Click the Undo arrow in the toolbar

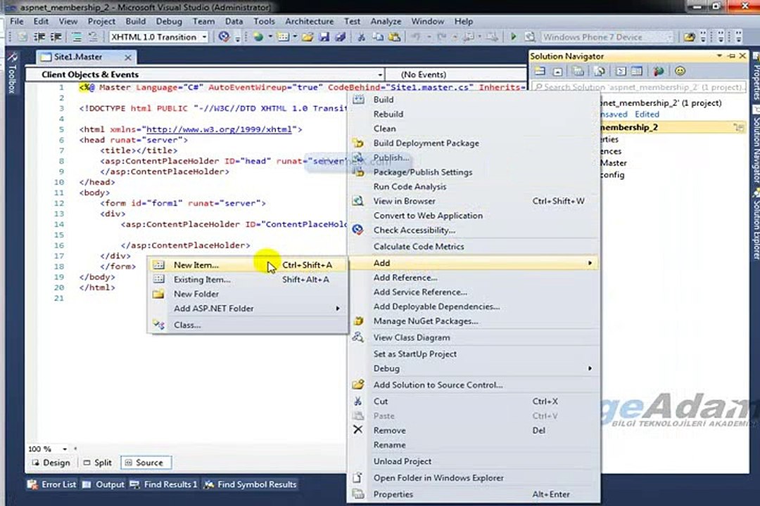[x=416, y=37]
